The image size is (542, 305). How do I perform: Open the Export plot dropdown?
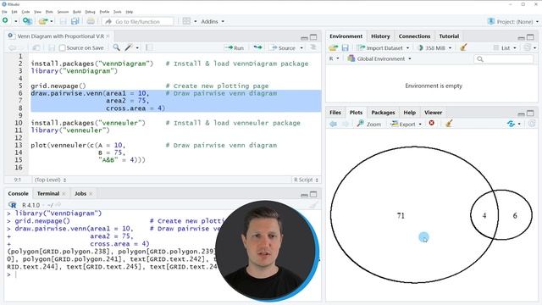tap(406, 124)
